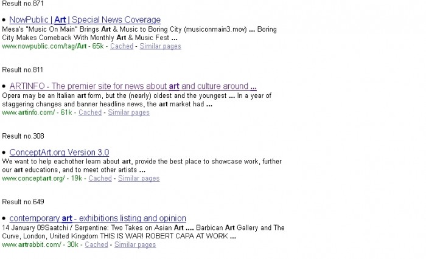The width and height of the screenshot is (426, 259).
Task: Click the green URL www.artinfo.com/
Action: (x=28, y=112)
